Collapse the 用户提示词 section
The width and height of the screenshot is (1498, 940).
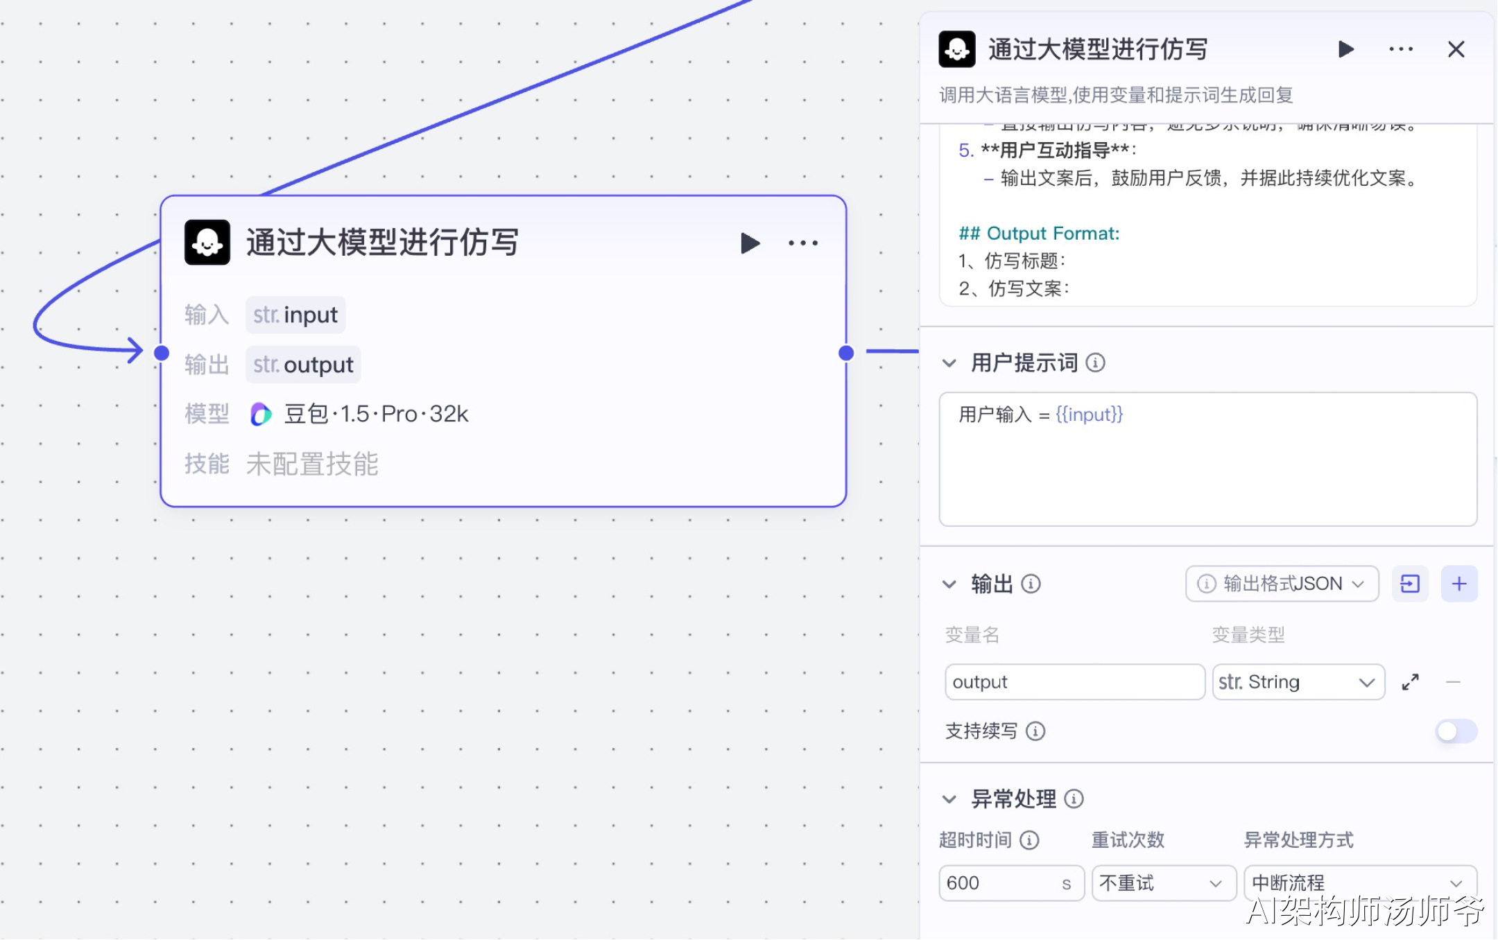[949, 363]
